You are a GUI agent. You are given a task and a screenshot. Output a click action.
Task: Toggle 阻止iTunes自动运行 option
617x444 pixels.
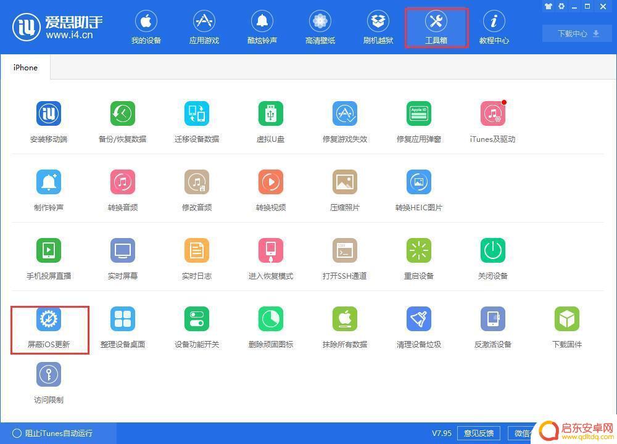click(52, 433)
